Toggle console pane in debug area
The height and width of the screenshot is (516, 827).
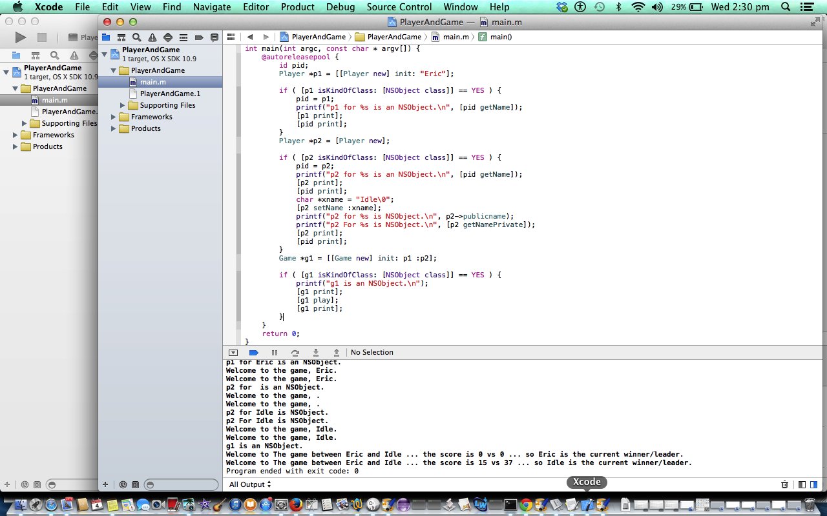813,484
